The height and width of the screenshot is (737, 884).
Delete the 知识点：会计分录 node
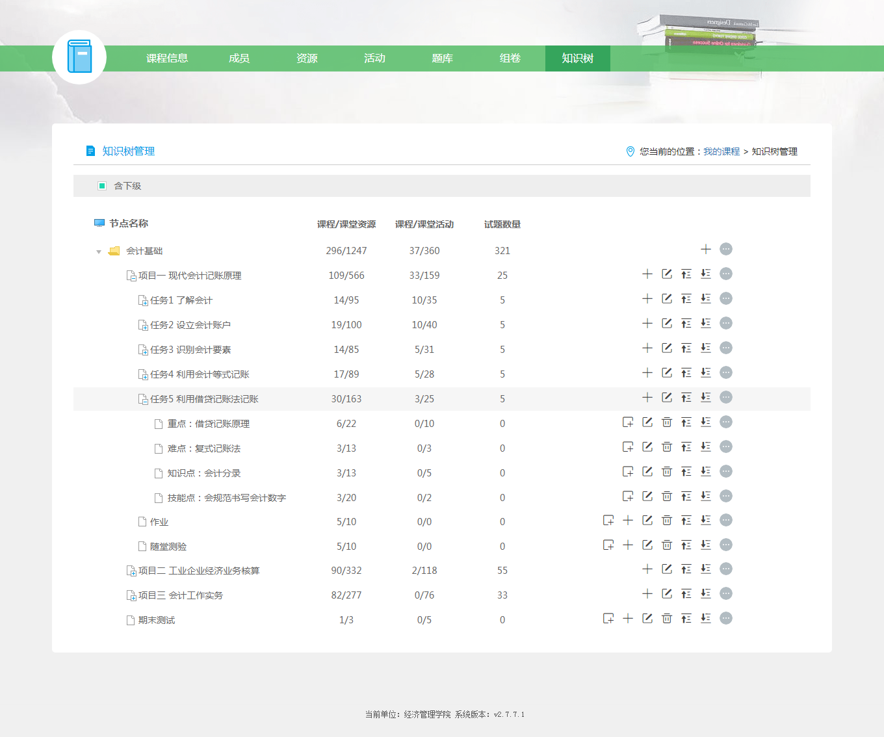pyautogui.click(x=667, y=471)
